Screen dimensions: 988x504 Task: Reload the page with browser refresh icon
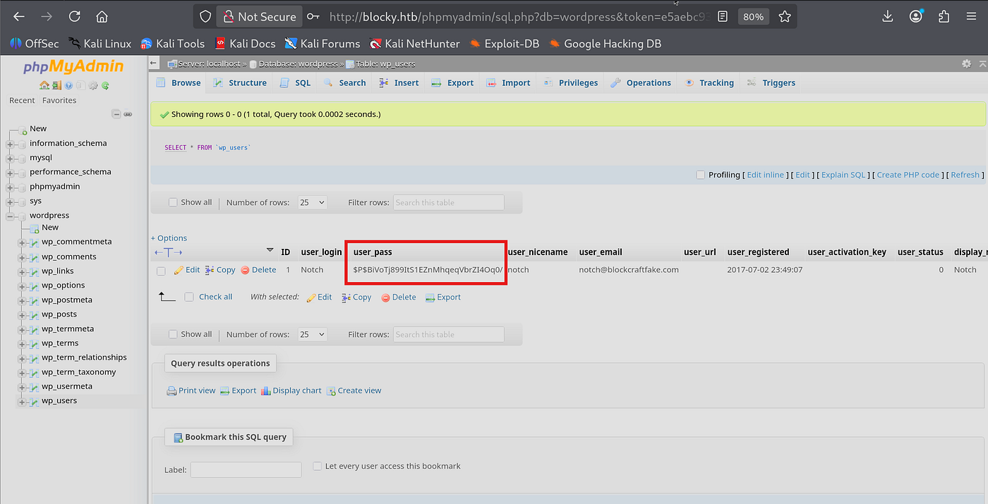(x=74, y=16)
